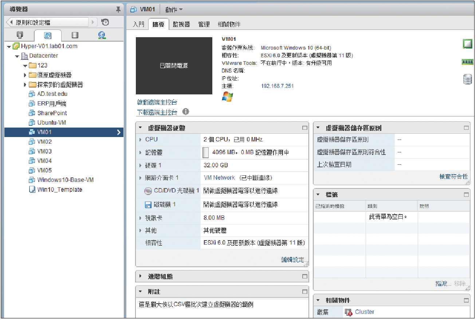Maximize the Related objects panel
The width and height of the screenshot is (476, 320).
(466, 300)
